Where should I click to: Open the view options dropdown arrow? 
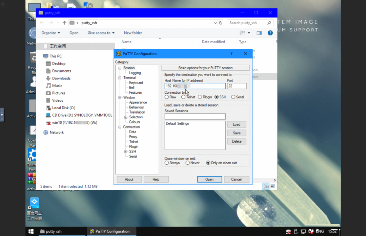[249, 33]
